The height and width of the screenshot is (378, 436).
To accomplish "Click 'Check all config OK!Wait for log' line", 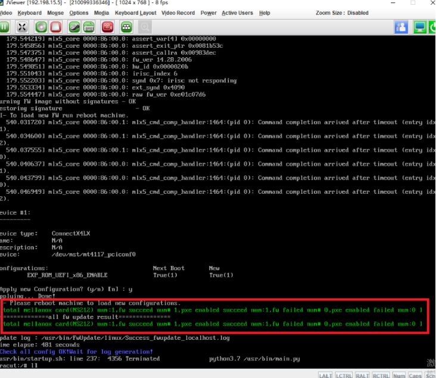I will point(76,352).
